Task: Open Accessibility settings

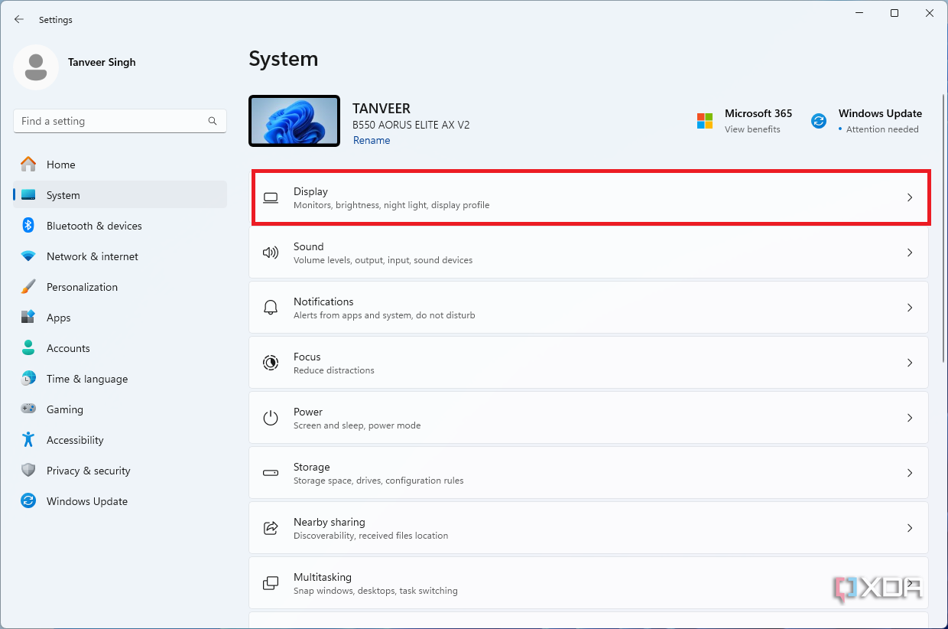Action: [76, 440]
